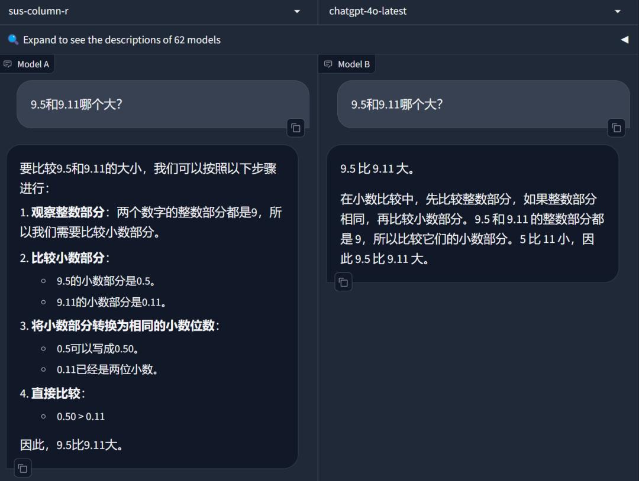The image size is (639, 481).
Task: Click Model A's conclusion line starting with 因此
Action: point(72,445)
